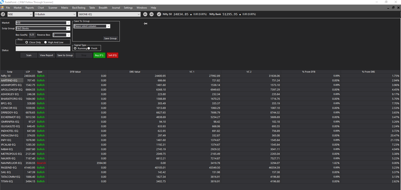Viewport: 401px width, 190px height.
Task: Select the TATACOMM-EQ scrip
Action: pyautogui.click(x=11, y=177)
